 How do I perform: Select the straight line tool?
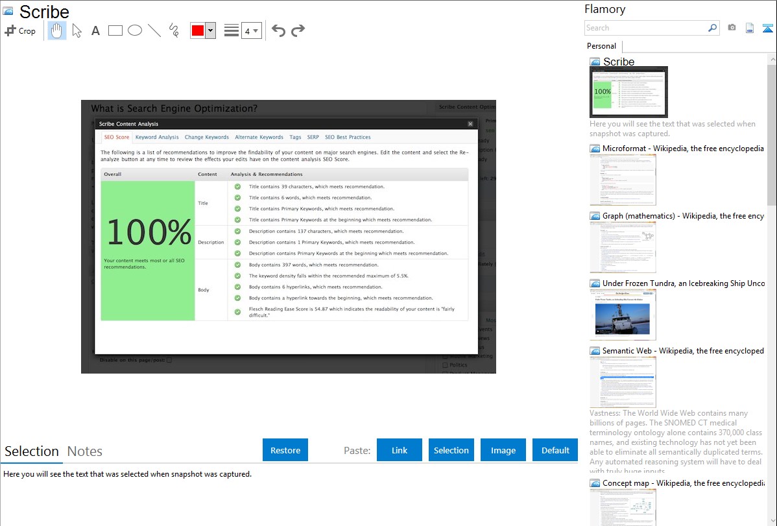tap(154, 30)
